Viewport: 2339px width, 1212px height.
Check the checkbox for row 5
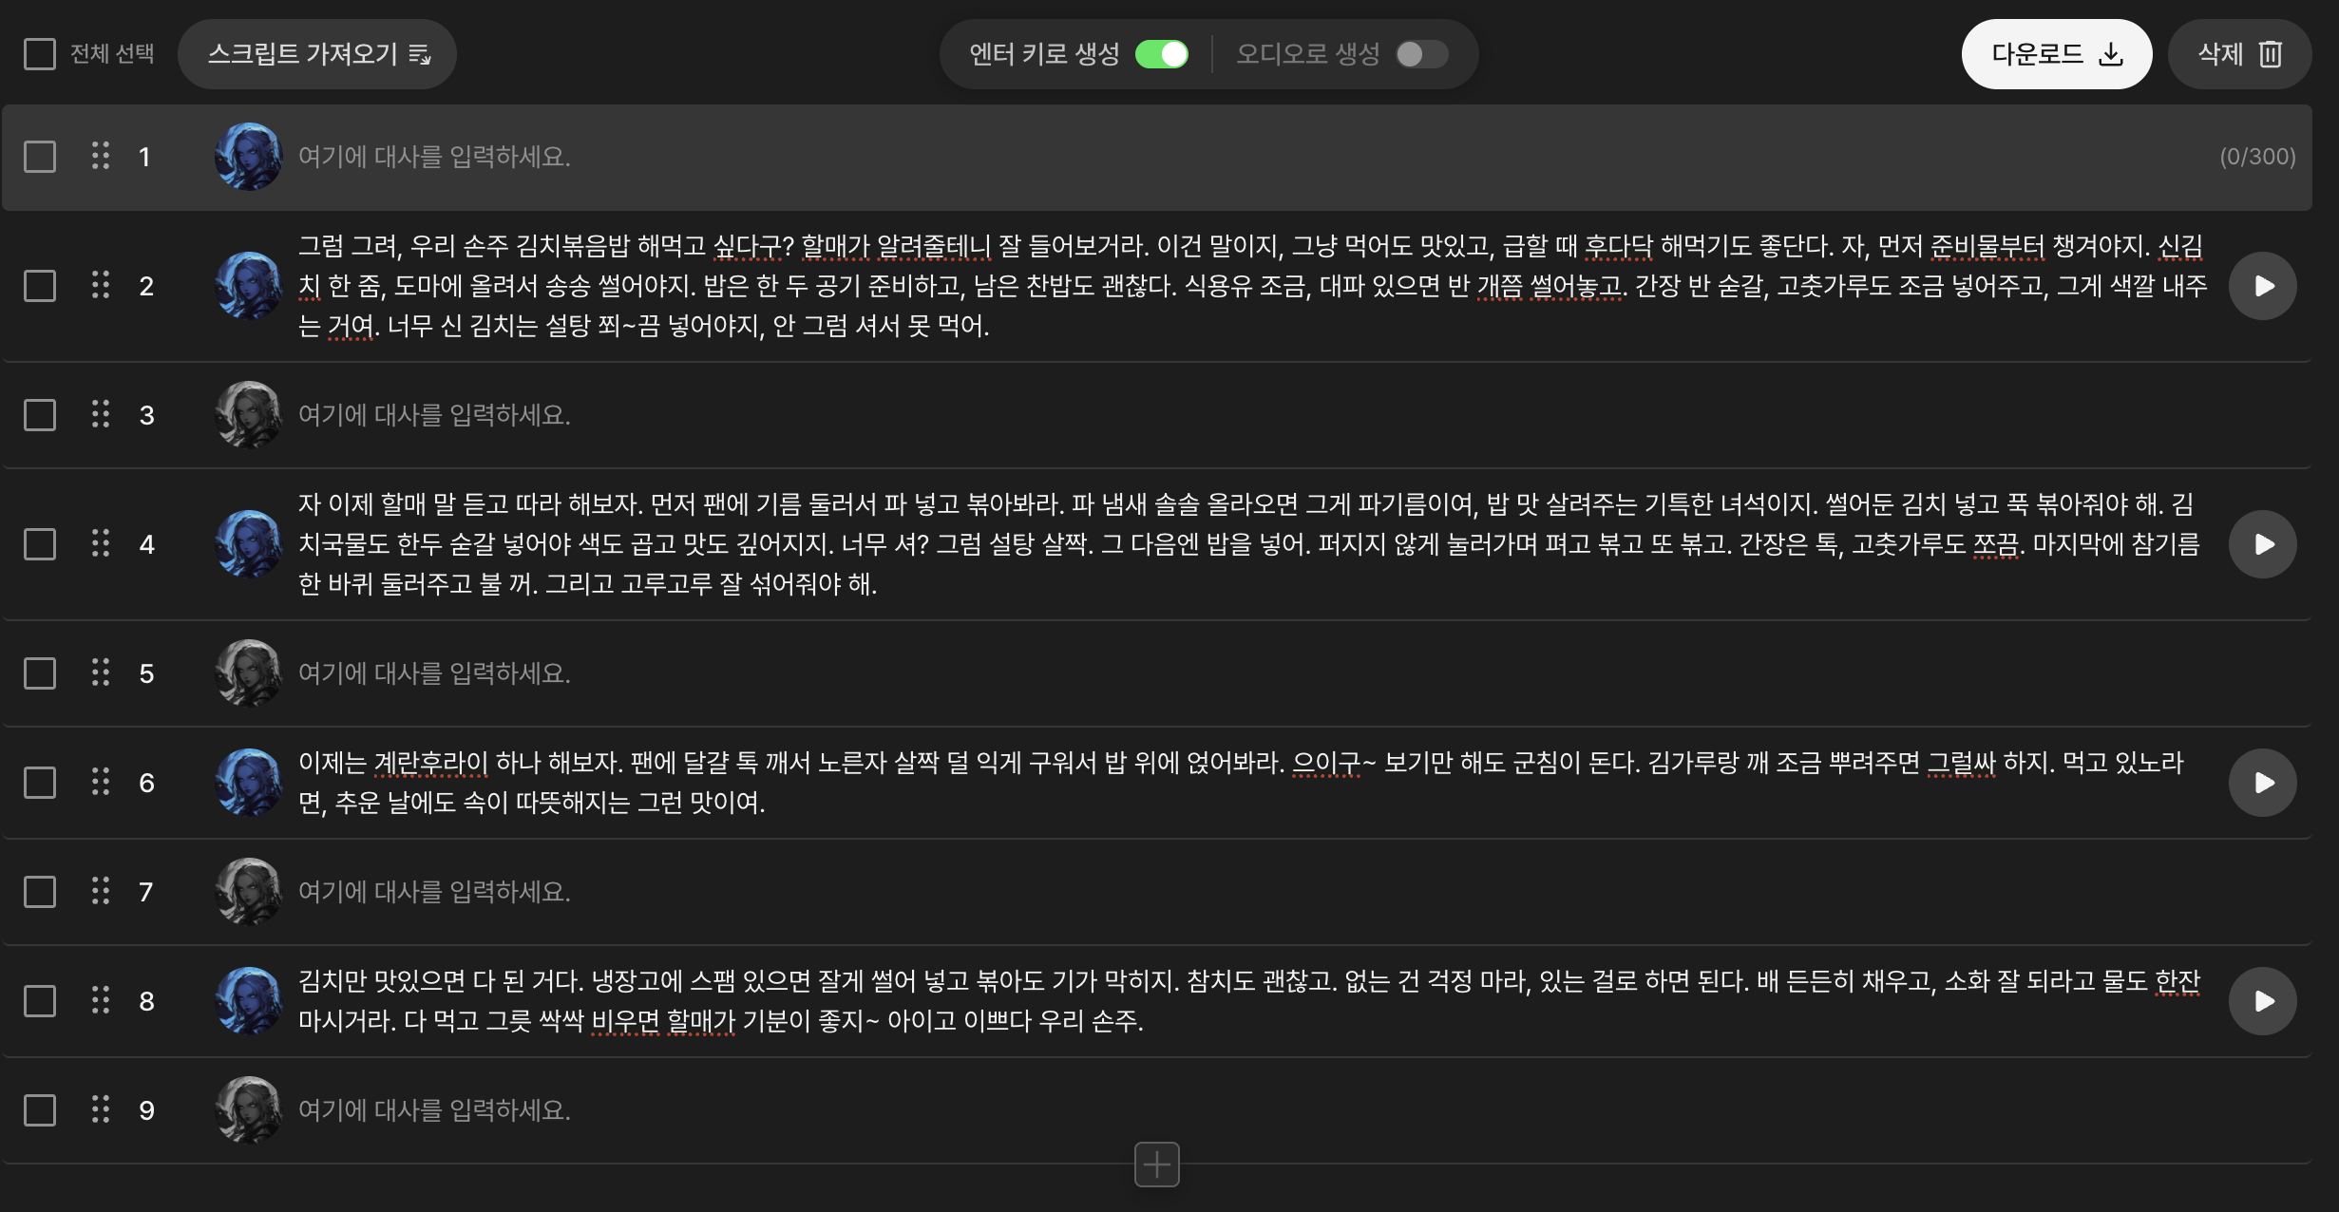pos(40,673)
